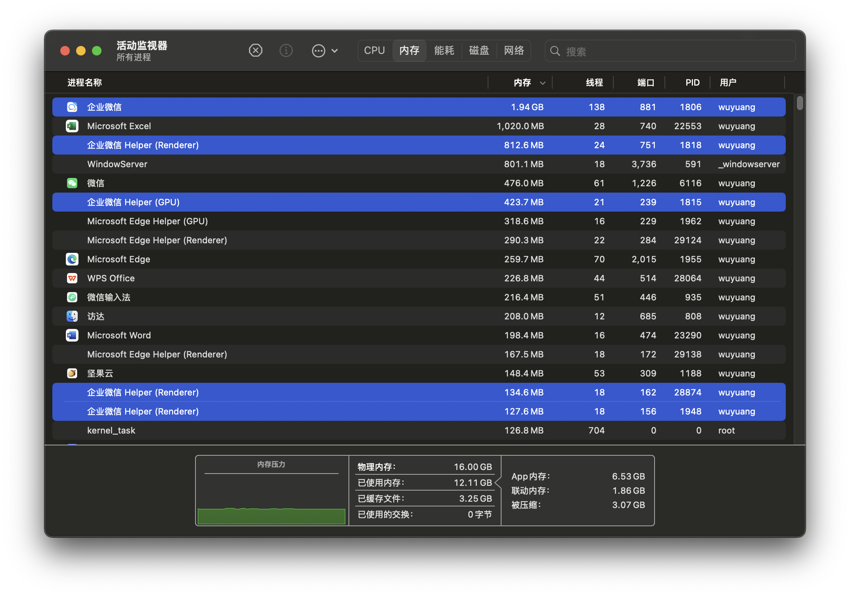This screenshot has width=850, height=596.
Task: Click the 微信 green app icon
Action: tap(72, 183)
